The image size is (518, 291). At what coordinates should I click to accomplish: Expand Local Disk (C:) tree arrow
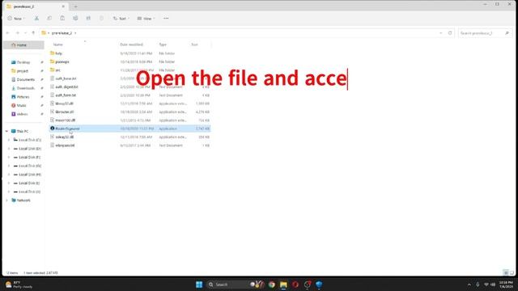(x=9, y=140)
